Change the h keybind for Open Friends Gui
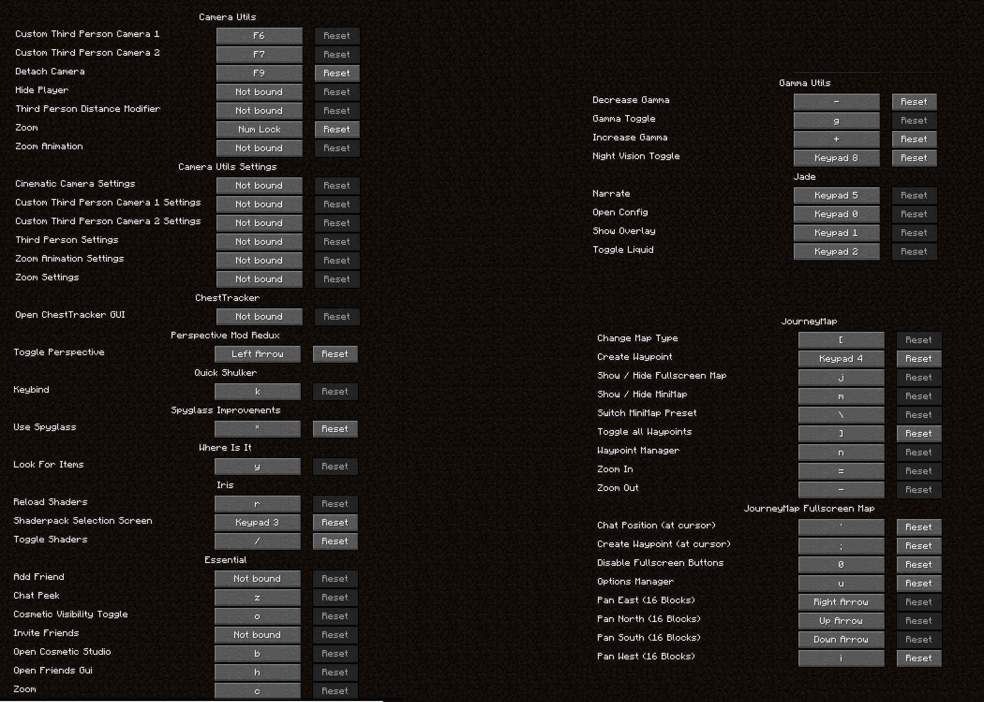The image size is (984, 702). (x=257, y=673)
